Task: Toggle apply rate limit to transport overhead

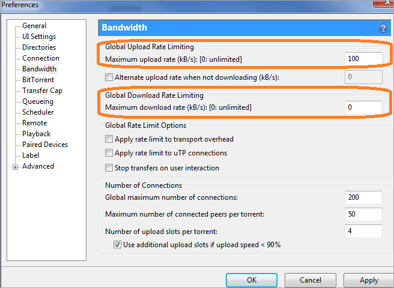Action: (x=109, y=140)
